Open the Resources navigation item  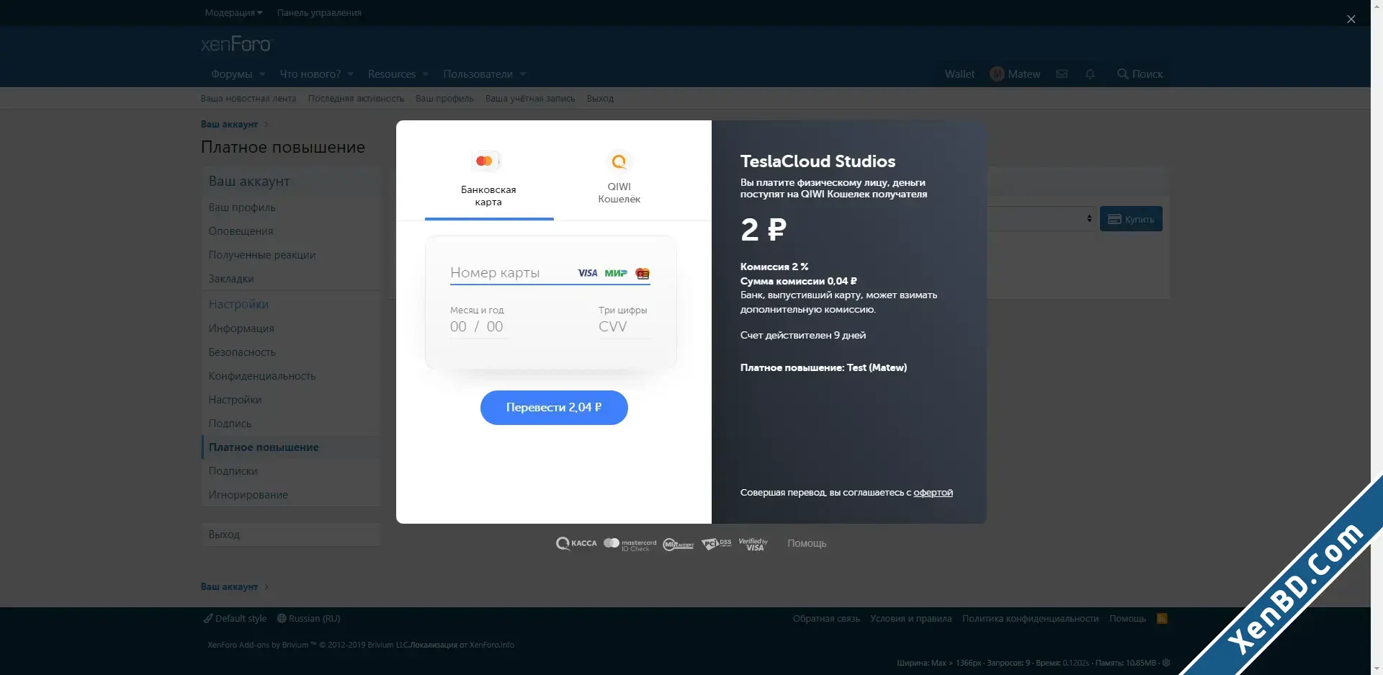pos(392,74)
